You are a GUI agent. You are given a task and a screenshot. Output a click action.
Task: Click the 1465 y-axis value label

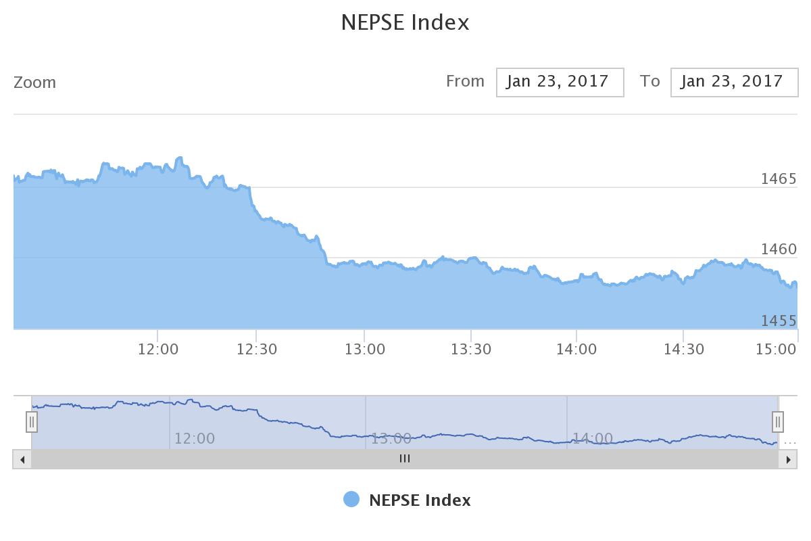(779, 179)
